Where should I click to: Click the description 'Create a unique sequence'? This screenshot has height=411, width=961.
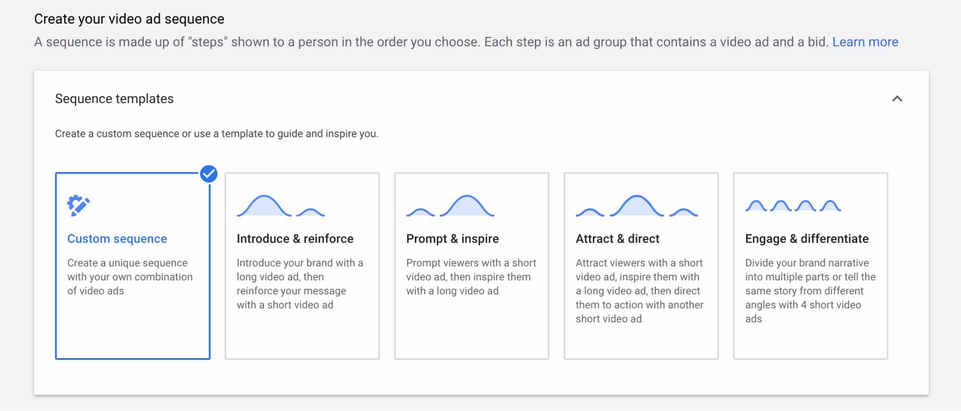pos(130,277)
